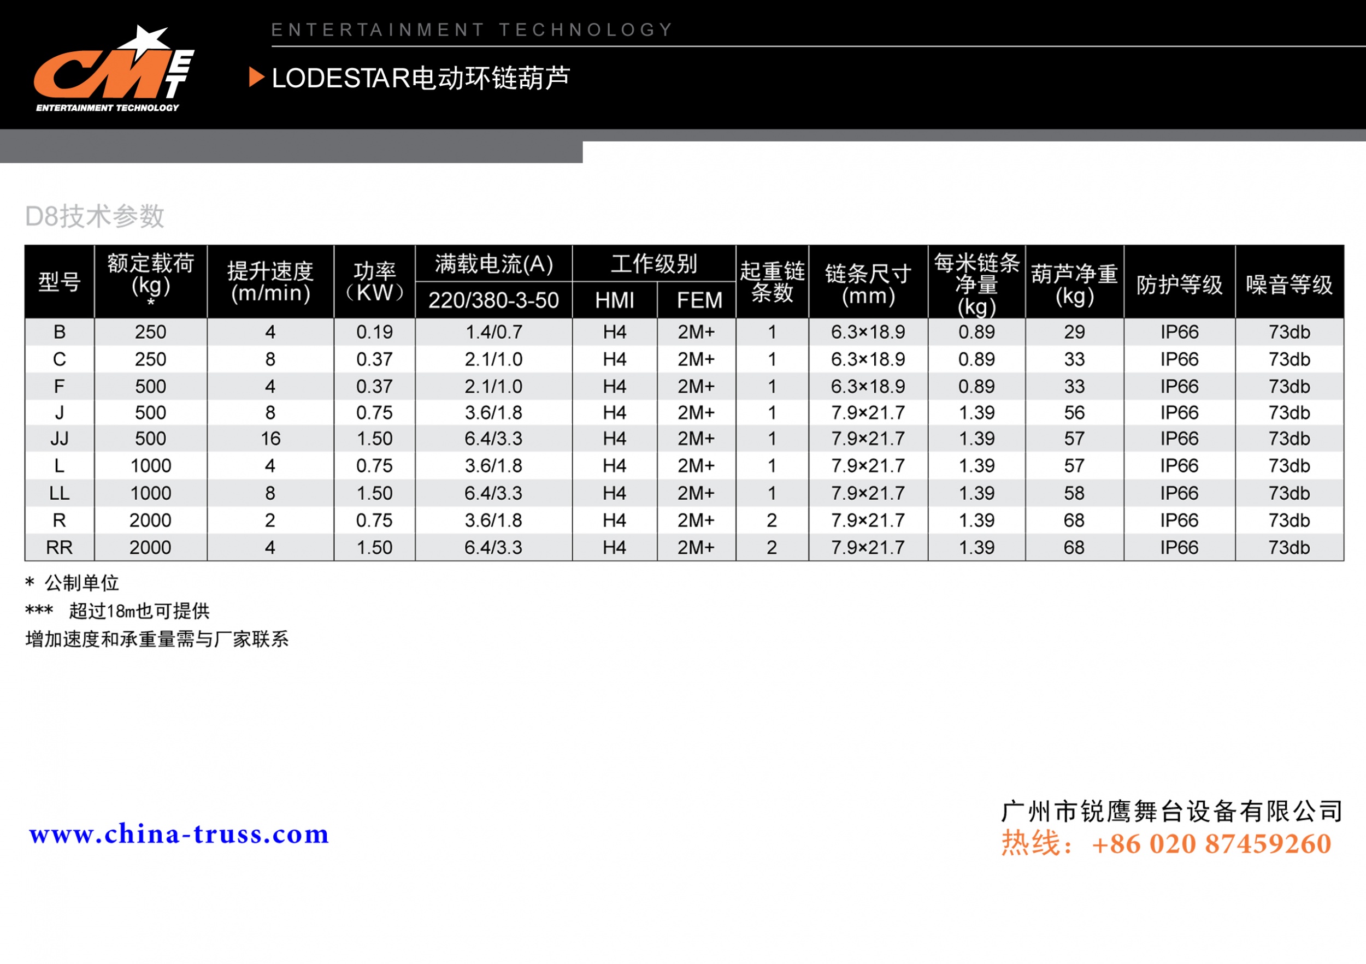Select the 型号 column header
The image size is (1366, 964).
point(60,282)
